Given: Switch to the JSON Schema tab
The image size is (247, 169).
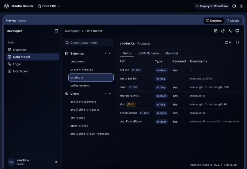Looking at the screenshot, I should pyautogui.click(x=148, y=53).
